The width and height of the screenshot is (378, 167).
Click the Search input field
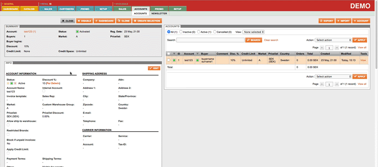click(x=210, y=40)
